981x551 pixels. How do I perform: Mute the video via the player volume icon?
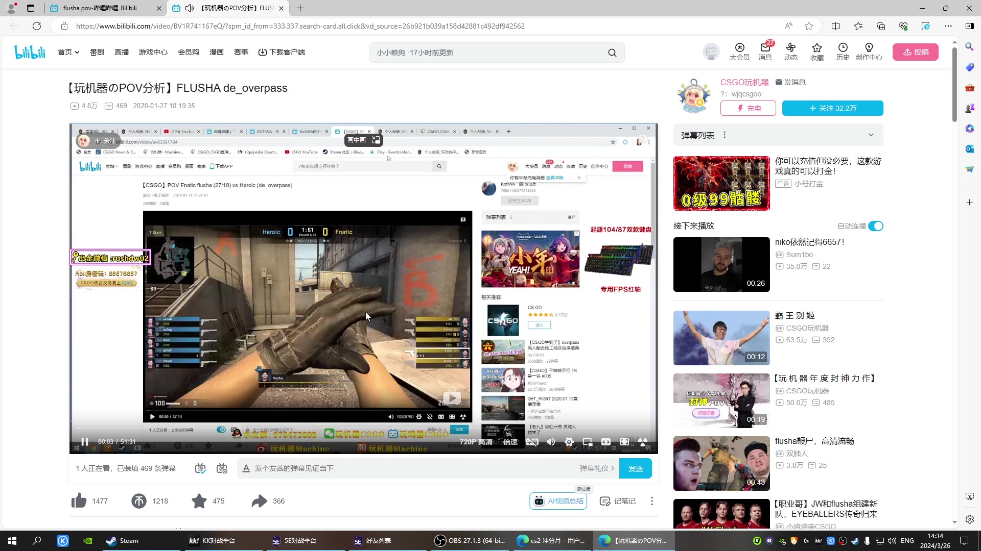point(551,442)
